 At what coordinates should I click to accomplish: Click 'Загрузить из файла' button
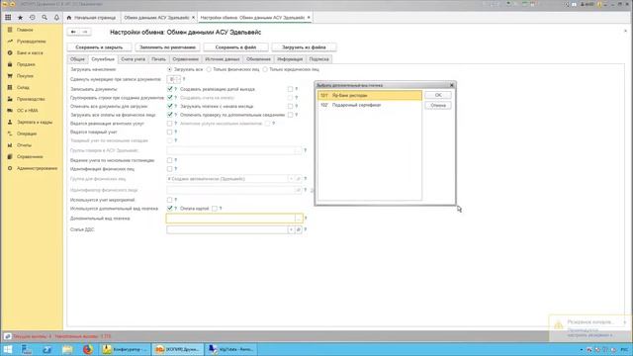point(304,47)
